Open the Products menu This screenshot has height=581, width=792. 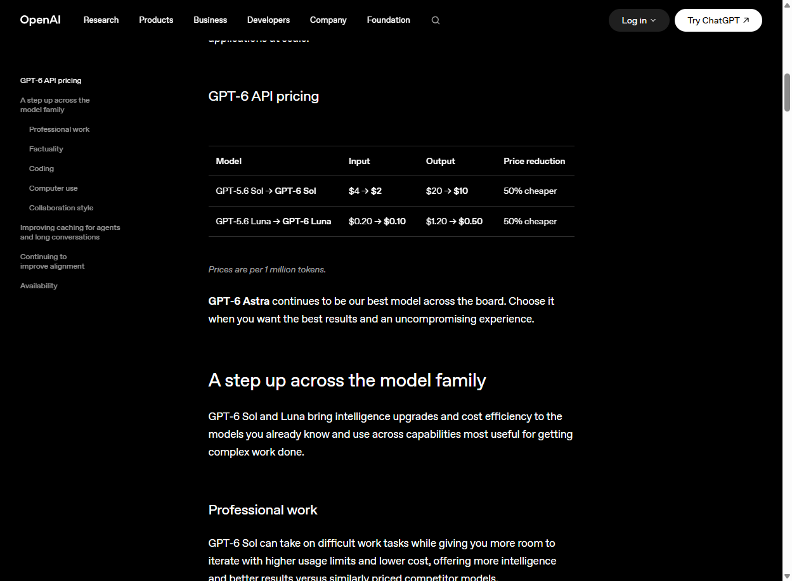point(156,20)
